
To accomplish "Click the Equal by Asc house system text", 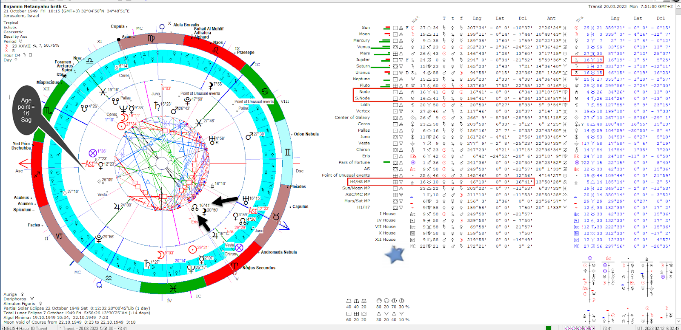I will click(x=15, y=37).
